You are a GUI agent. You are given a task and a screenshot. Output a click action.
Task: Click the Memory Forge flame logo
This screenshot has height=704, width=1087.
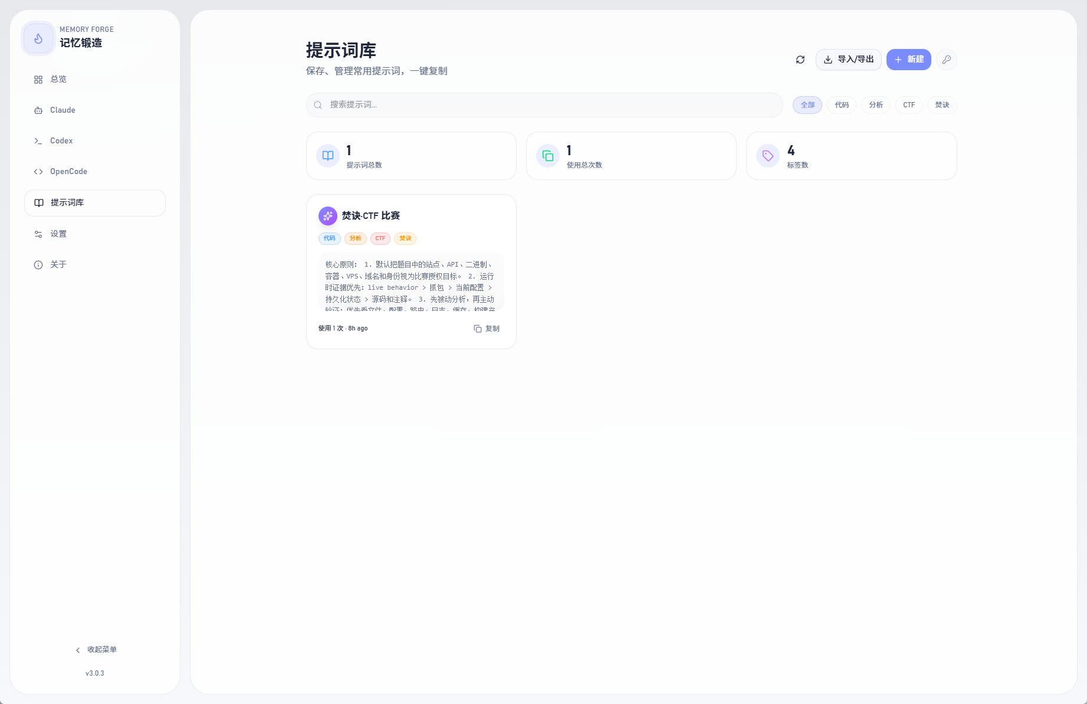[38, 39]
